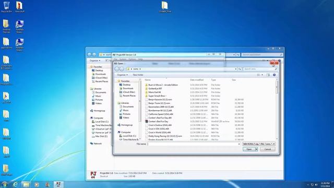This screenshot has height=188, width=334.
Task: Click the Back arrow in the Open dialog
Action: [117, 69]
